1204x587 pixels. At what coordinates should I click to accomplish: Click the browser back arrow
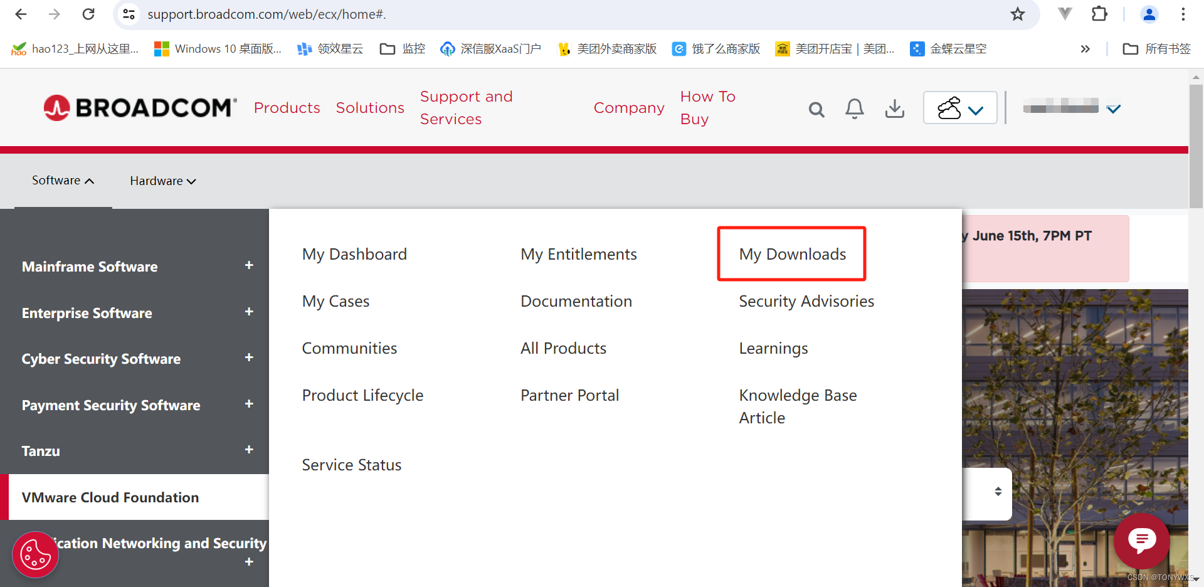pyautogui.click(x=21, y=14)
